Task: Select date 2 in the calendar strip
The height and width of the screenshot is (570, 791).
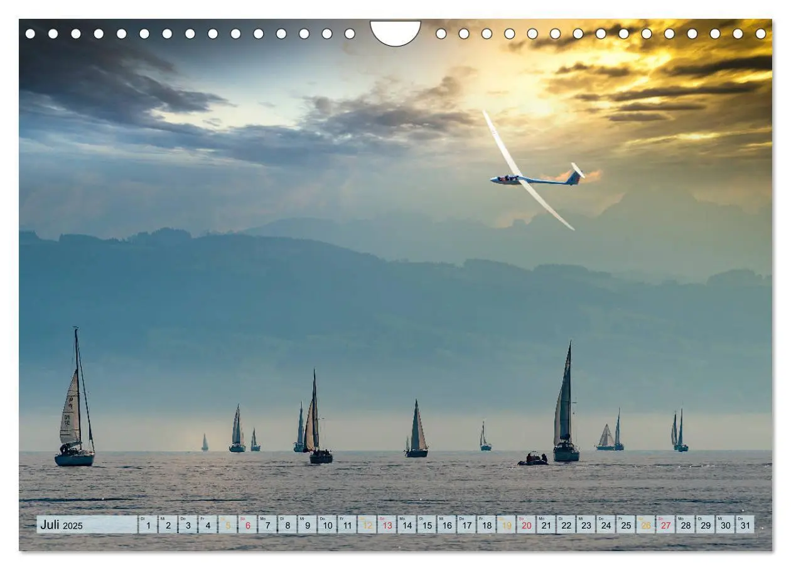Action: point(168,525)
